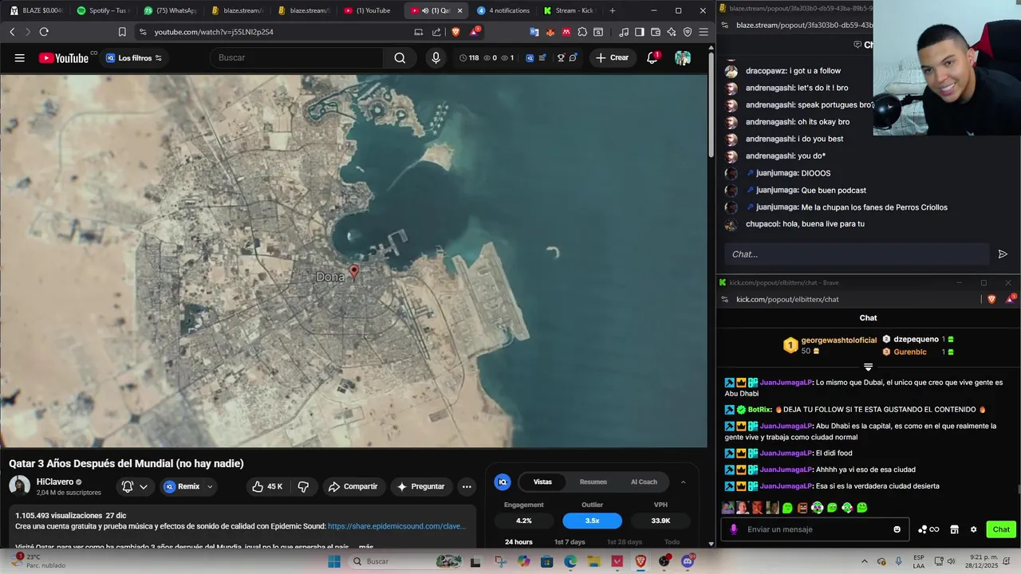Open the Brave main menu
The width and height of the screenshot is (1021, 574).
pyautogui.click(x=704, y=32)
